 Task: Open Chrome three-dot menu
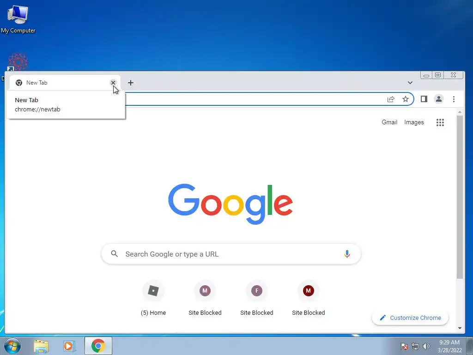click(454, 99)
